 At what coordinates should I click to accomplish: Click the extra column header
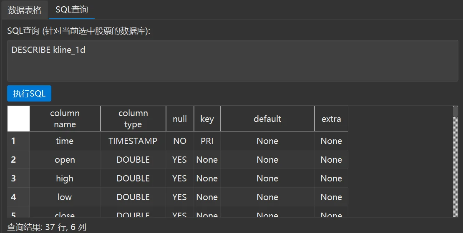(331, 119)
